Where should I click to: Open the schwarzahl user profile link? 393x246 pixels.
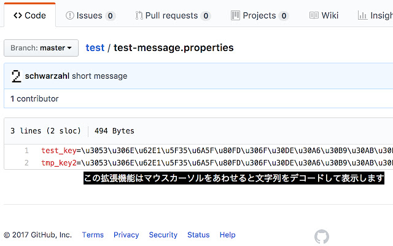(47, 76)
